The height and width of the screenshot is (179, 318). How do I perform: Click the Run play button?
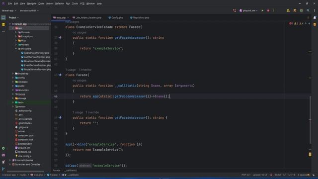click(262, 10)
